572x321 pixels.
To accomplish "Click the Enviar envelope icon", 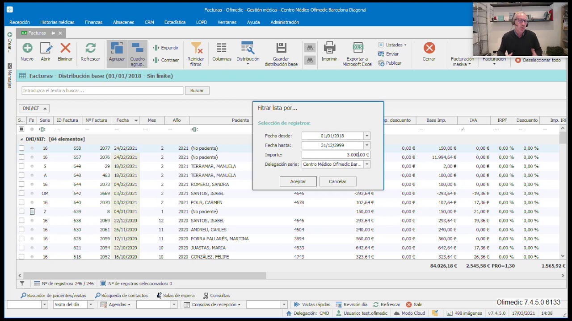I will (381, 54).
